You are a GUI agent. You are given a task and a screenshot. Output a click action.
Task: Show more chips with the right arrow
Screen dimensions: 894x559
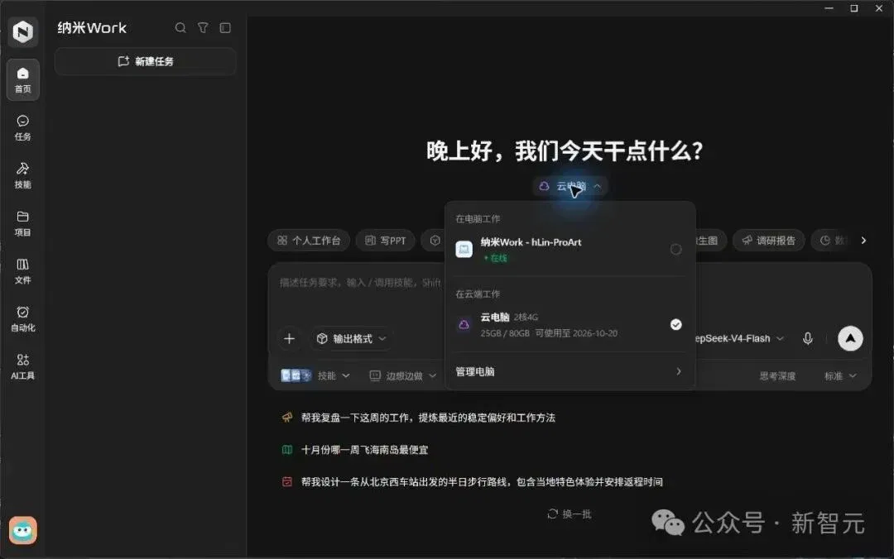(863, 241)
